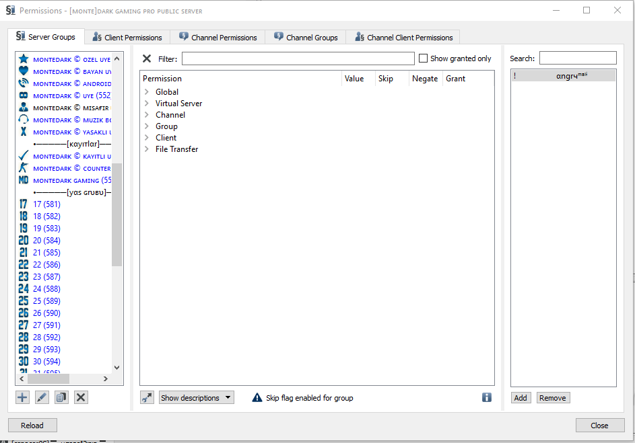Select the checkmark icon of KAYITLI group
The image size is (635, 443).
[x=24, y=156]
